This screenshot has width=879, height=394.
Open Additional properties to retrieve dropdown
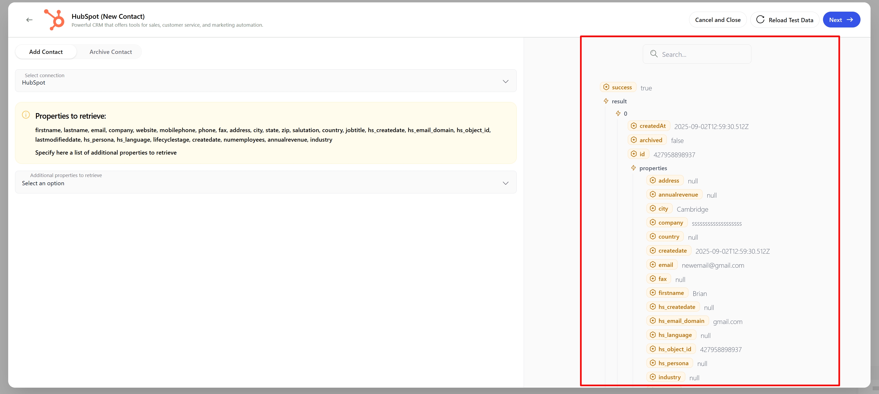click(266, 182)
